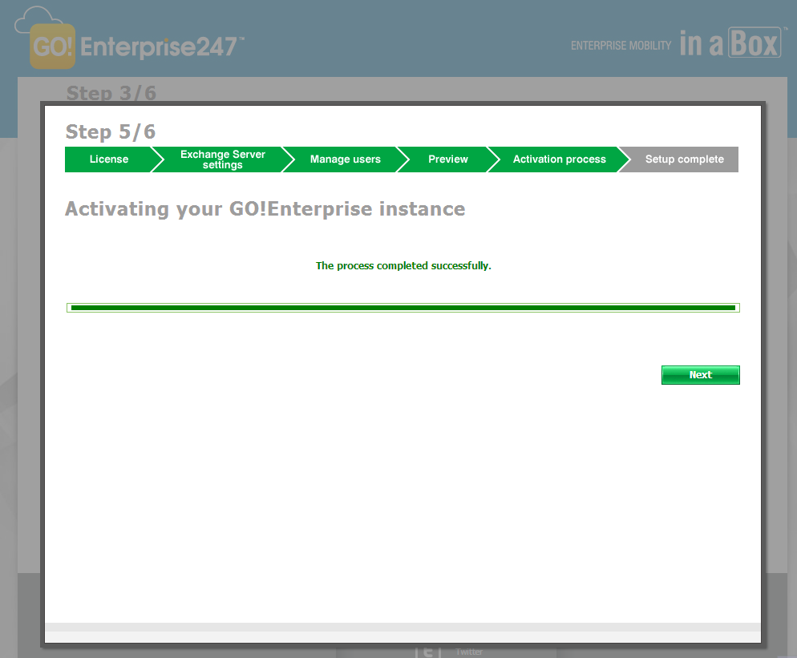The image size is (797, 658).
Task: Jump to the Setup complete step
Action: point(684,159)
